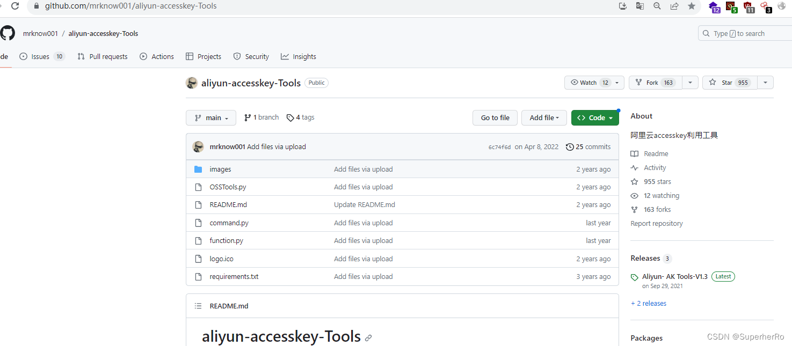792x346 pixels.
Task: Open commit hash 6c74f6d
Action: (x=499, y=147)
